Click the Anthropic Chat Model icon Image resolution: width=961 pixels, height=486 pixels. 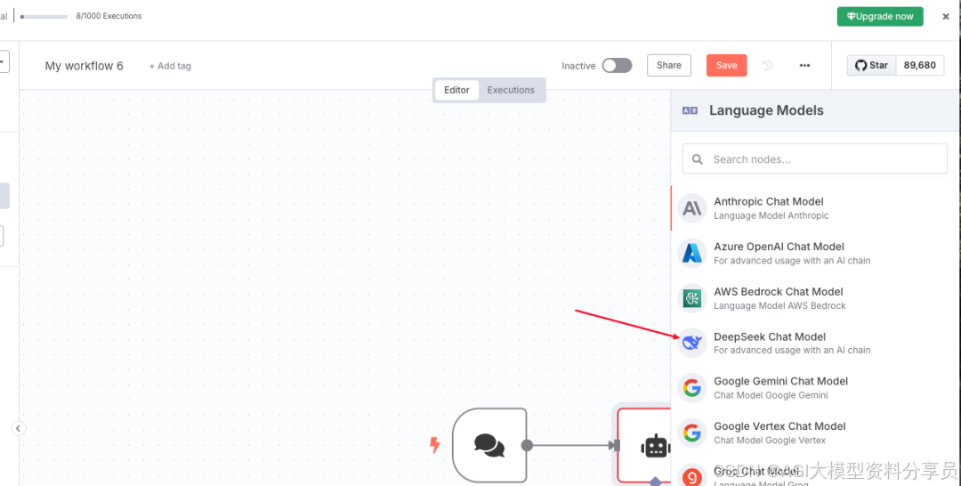(692, 208)
